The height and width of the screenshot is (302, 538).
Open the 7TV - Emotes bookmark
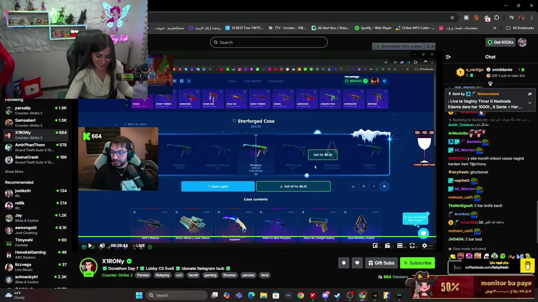[x=287, y=28]
